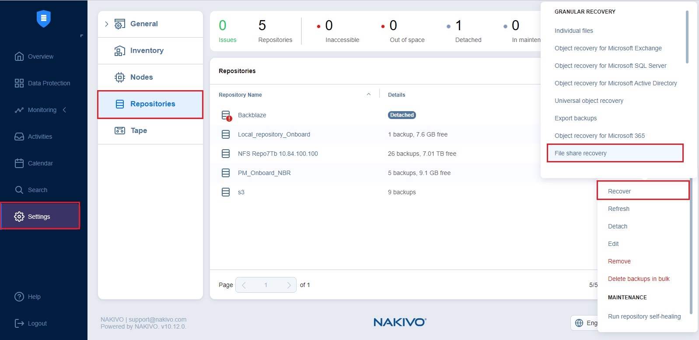The width and height of the screenshot is (699, 340).
Task: Sort by Repository Name column arrow
Action: click(x=369, y=95)
